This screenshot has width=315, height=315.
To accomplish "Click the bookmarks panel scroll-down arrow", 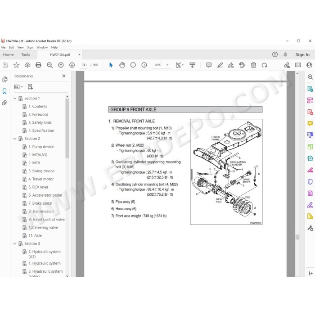I will pos(67,276).
